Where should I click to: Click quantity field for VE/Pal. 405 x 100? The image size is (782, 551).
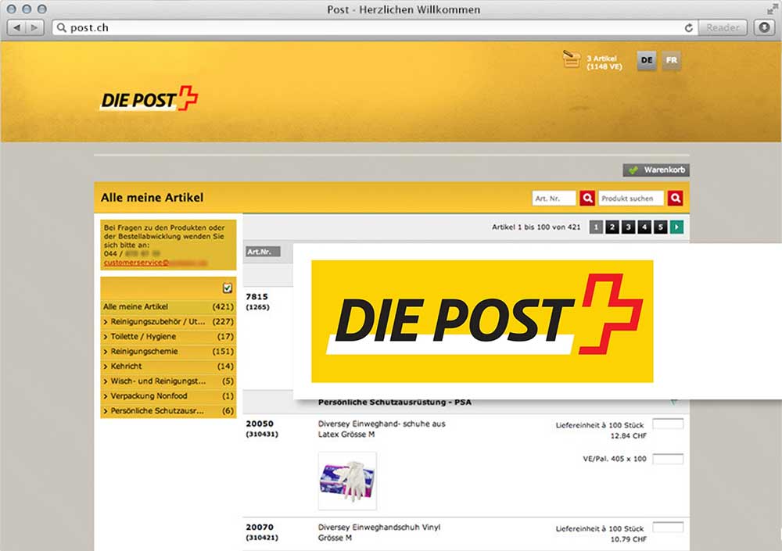pyautogui.click(x=668, y=459)
